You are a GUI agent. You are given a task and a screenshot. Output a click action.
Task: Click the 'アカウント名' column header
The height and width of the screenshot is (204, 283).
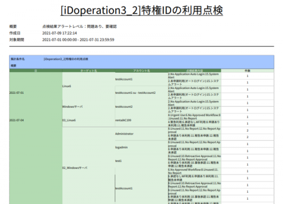tap(141, 71)
